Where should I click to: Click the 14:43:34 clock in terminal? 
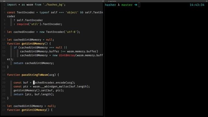coord(197,5)
